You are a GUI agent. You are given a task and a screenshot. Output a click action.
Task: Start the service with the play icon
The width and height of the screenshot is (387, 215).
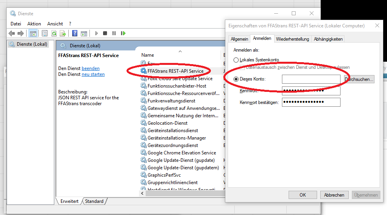tap(96, 33)
